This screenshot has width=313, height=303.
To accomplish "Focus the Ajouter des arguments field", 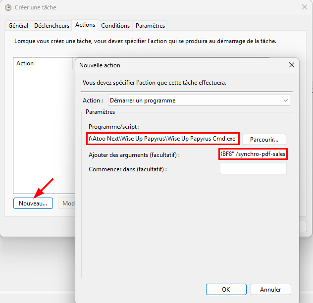I will 253,154.
